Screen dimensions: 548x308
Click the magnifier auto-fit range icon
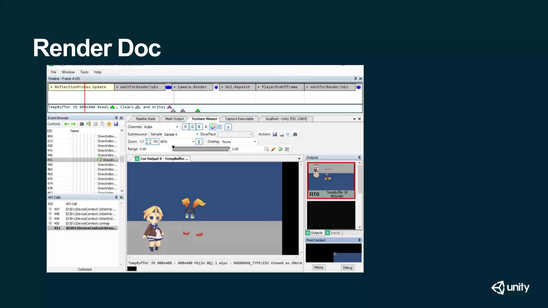(266, 149)
